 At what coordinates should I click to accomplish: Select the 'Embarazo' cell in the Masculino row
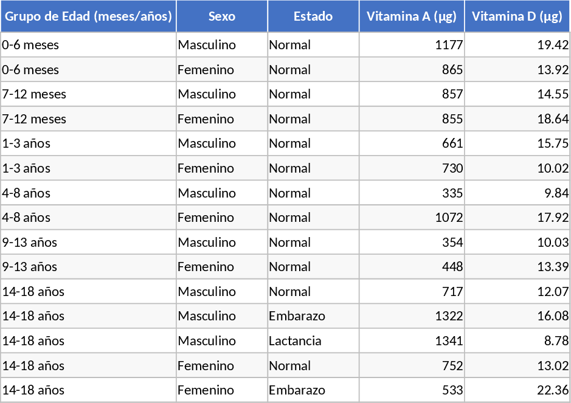313,316
